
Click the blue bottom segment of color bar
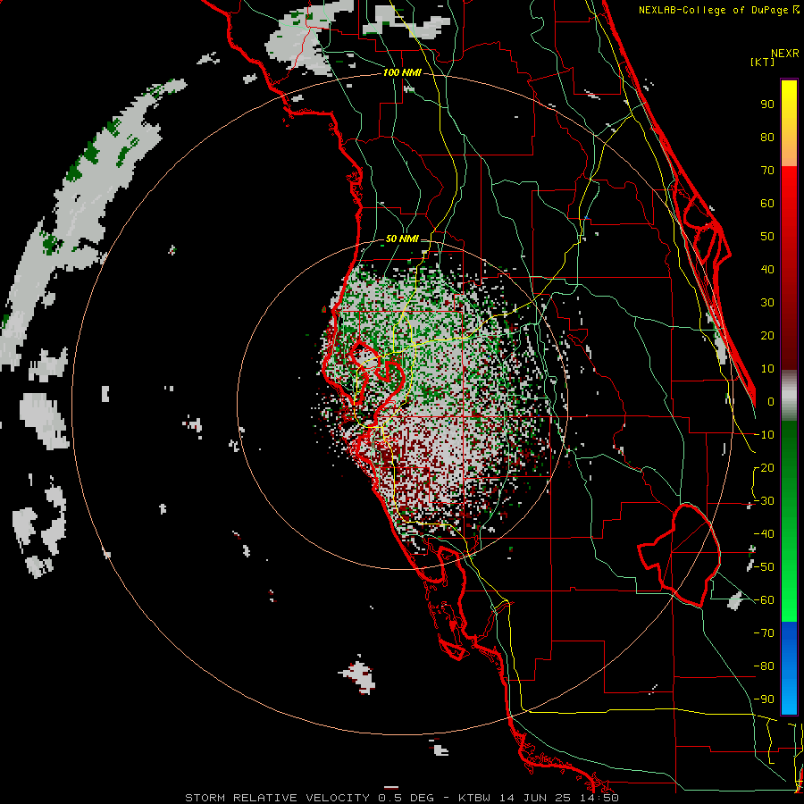(x=789, y=668)
